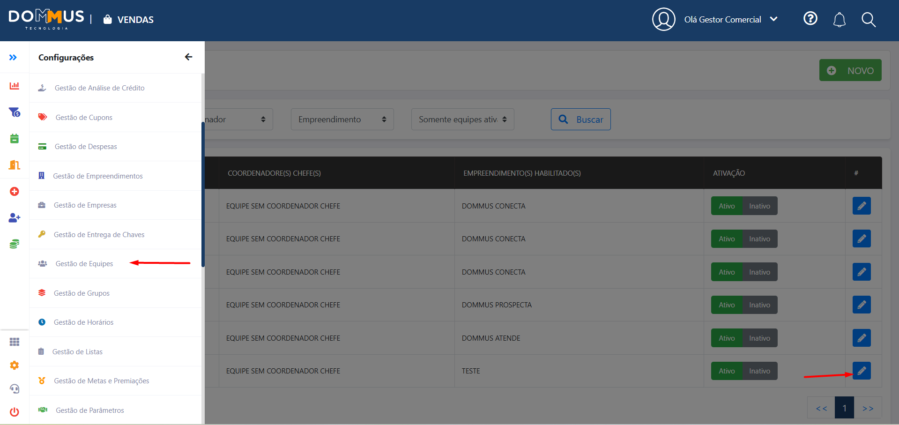This screenshot has width=899, height=425.
Task: Open the green coins stack icon
Action: coord(15,244)
